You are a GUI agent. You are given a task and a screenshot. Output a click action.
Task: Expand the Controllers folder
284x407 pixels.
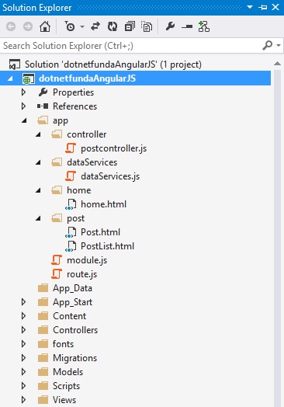coord(23,330)
